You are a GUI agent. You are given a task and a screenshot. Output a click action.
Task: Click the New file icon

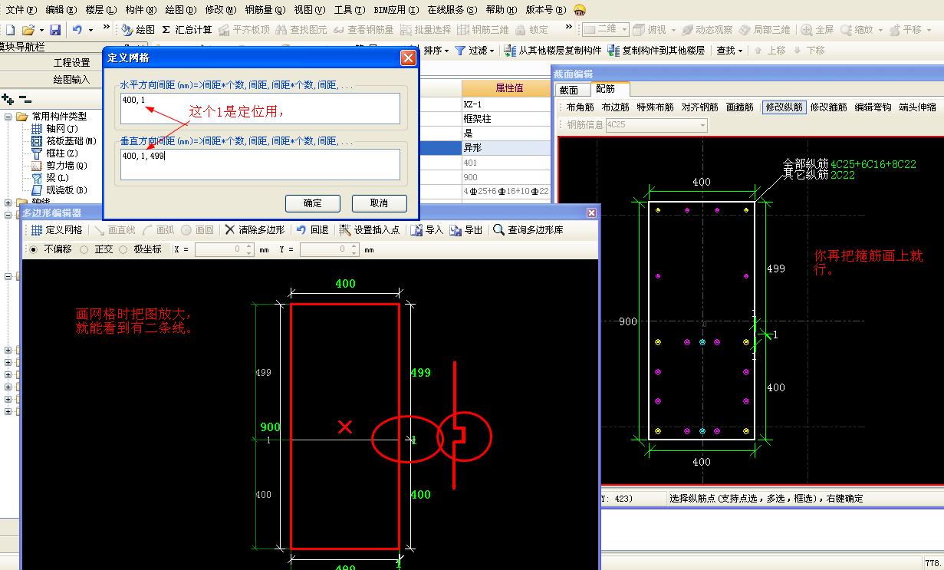click(x=10, y=30)
